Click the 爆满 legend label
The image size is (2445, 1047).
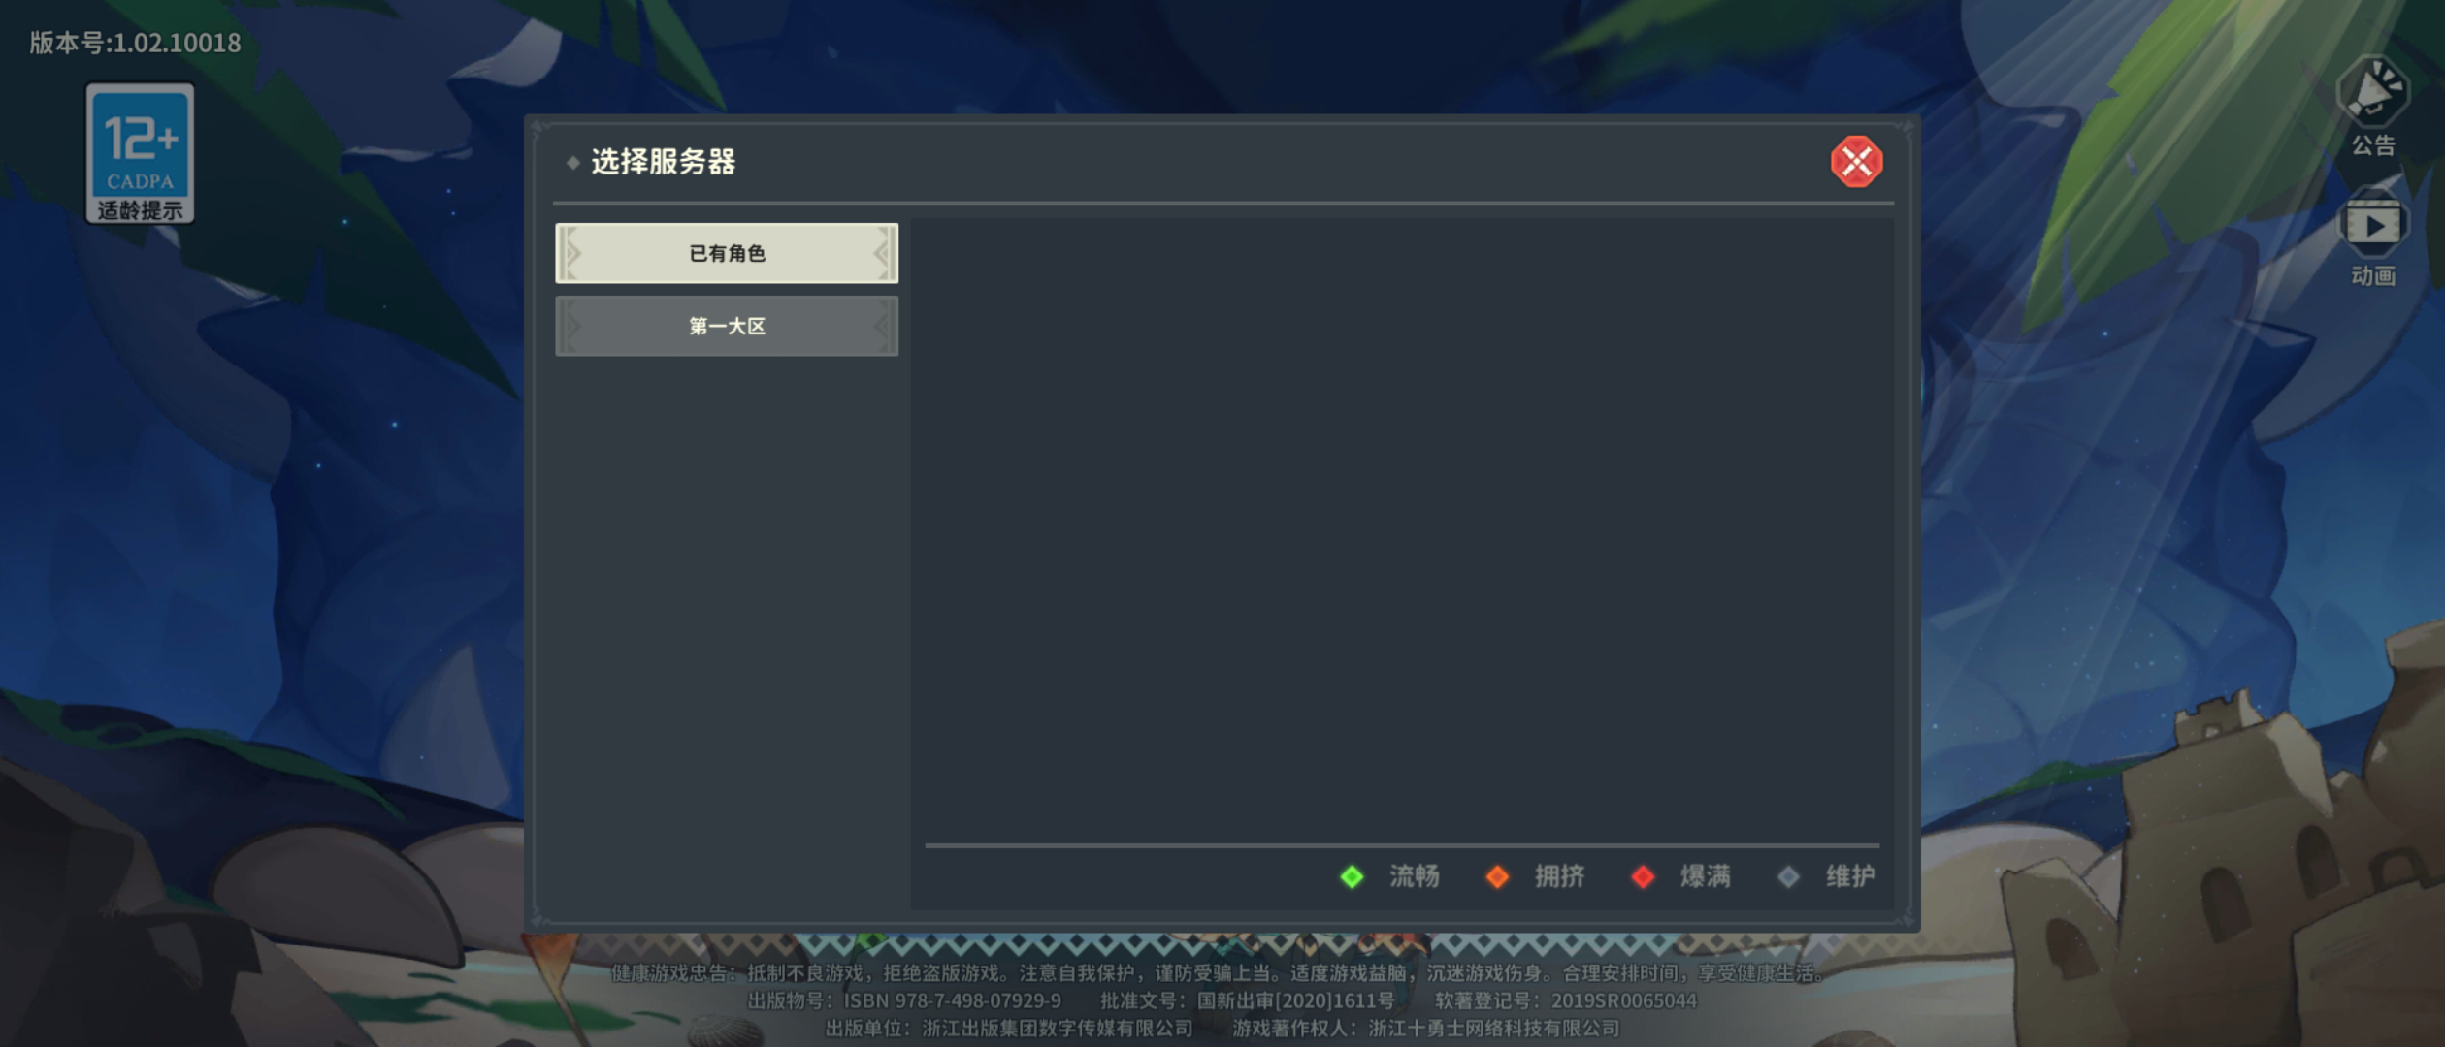click(x=1706, y=876)
